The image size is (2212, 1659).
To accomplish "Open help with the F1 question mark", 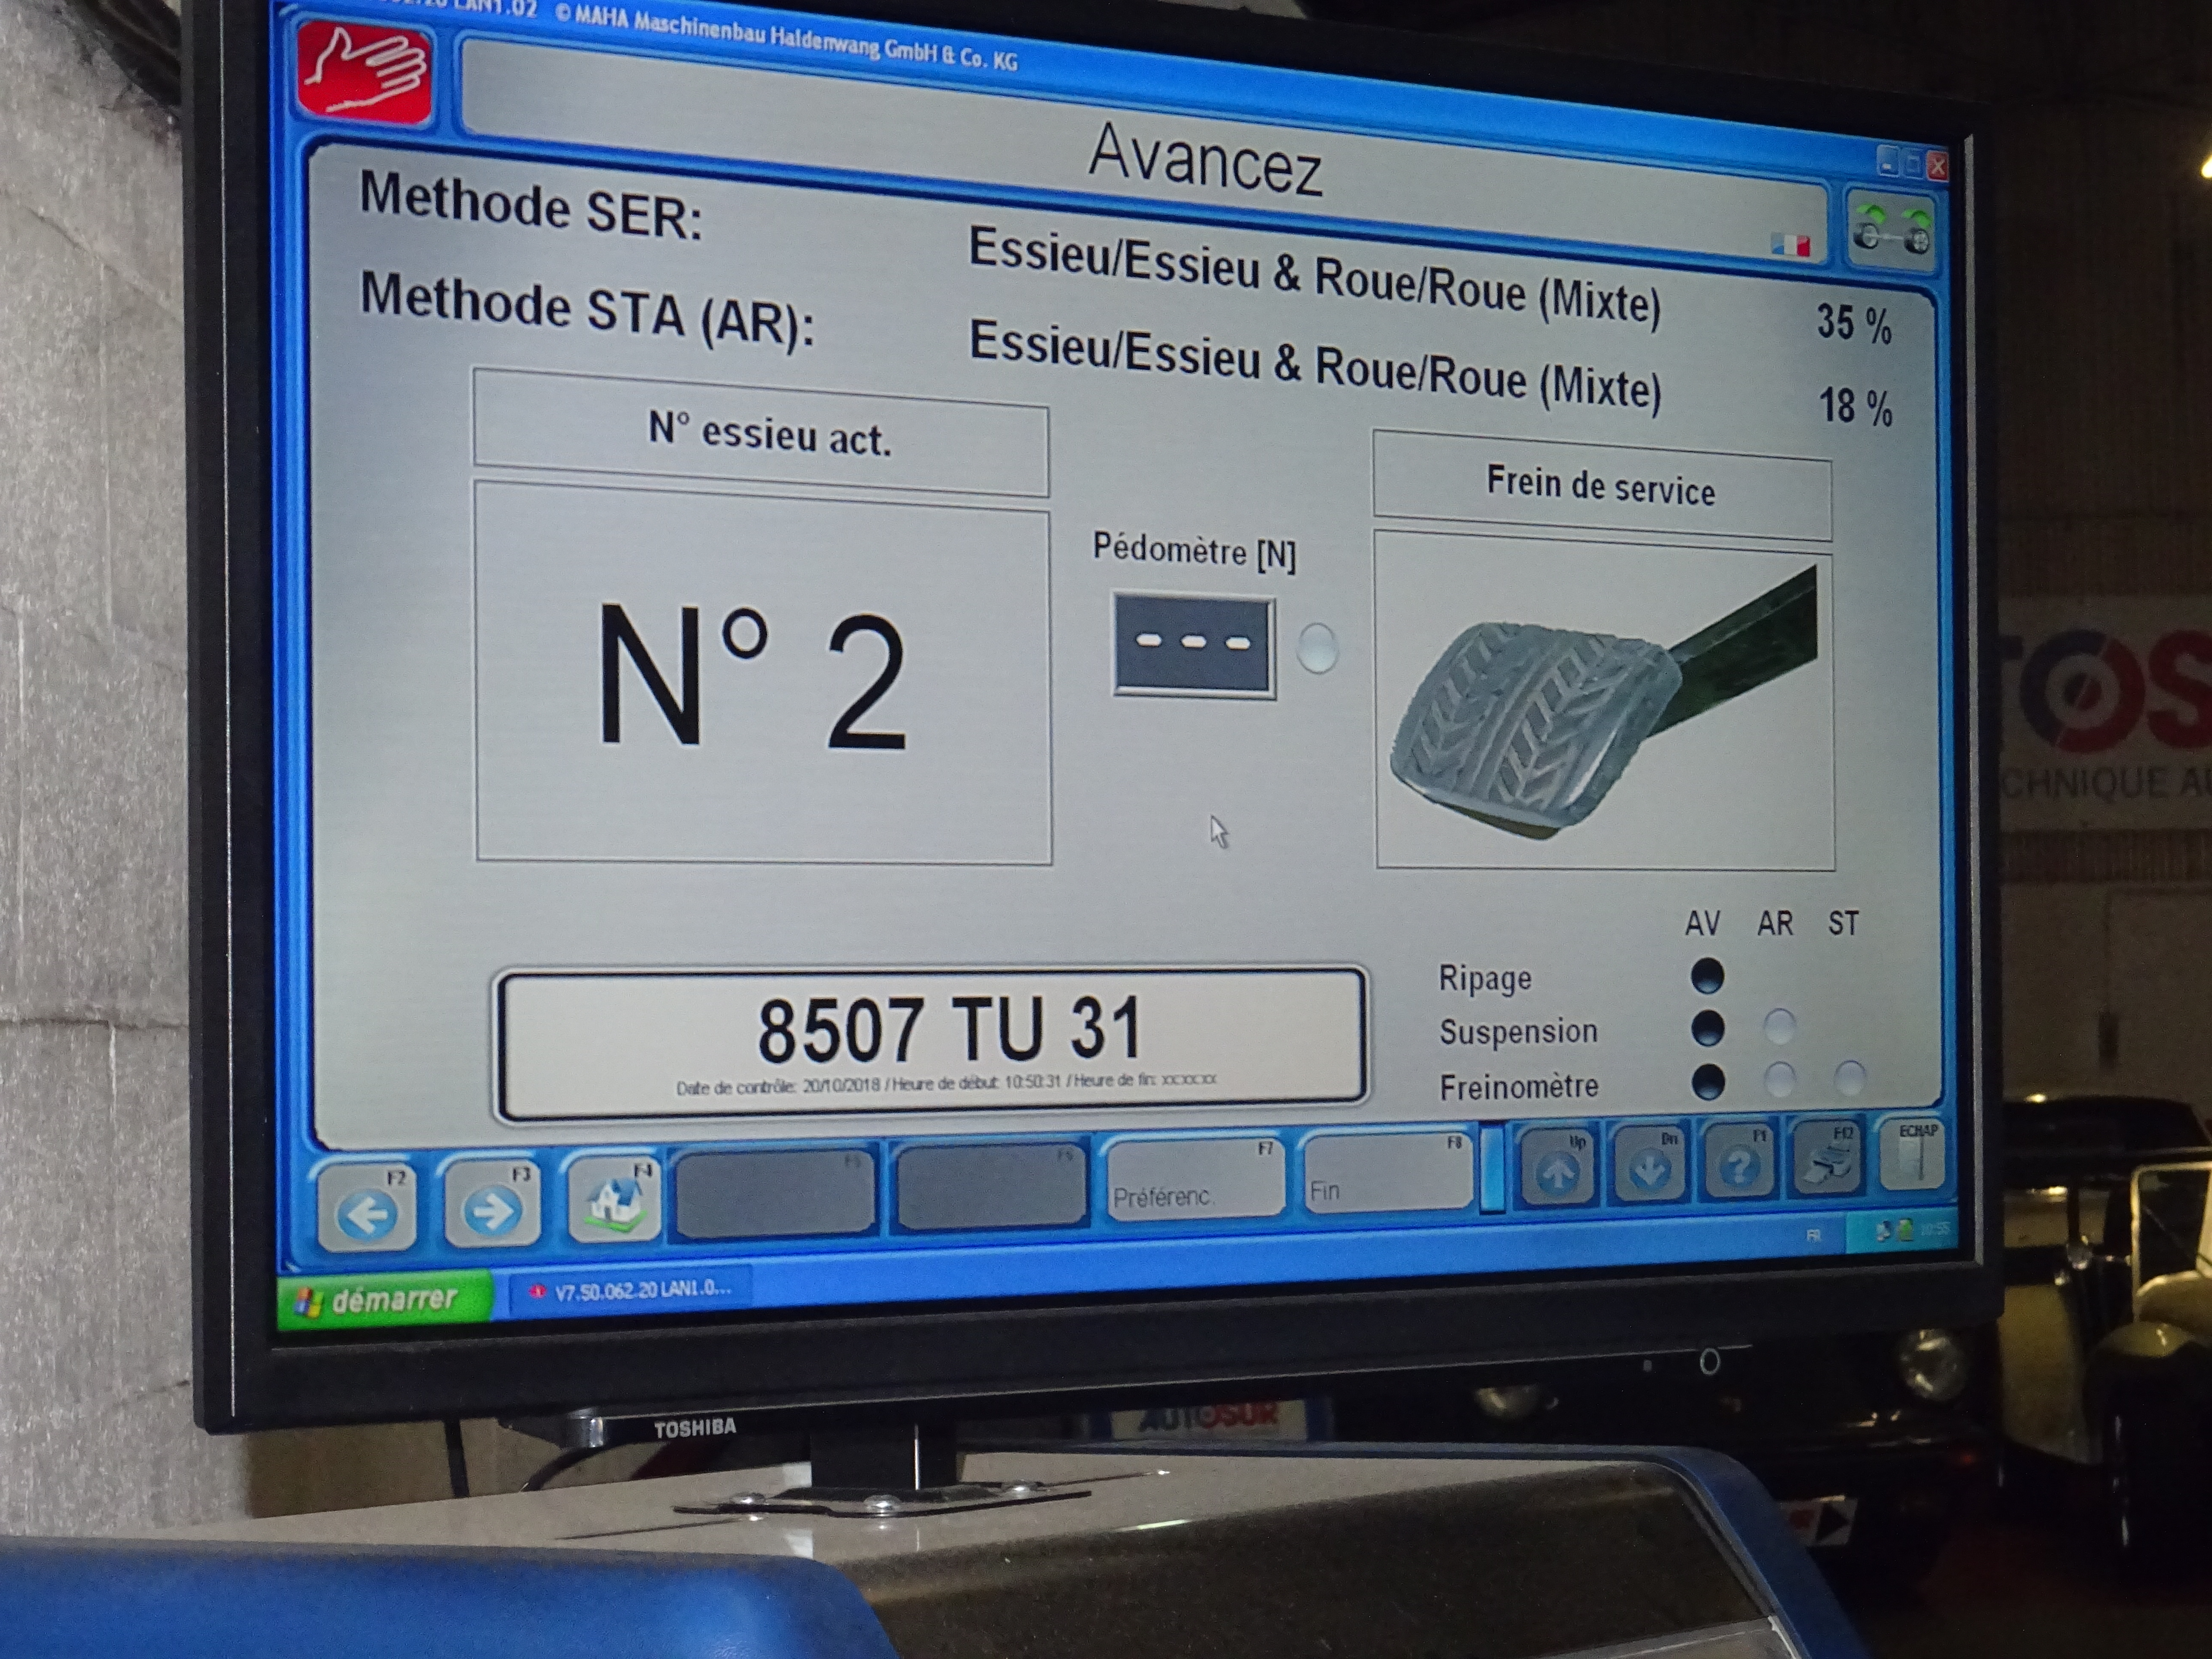I will point(1739,1161).
